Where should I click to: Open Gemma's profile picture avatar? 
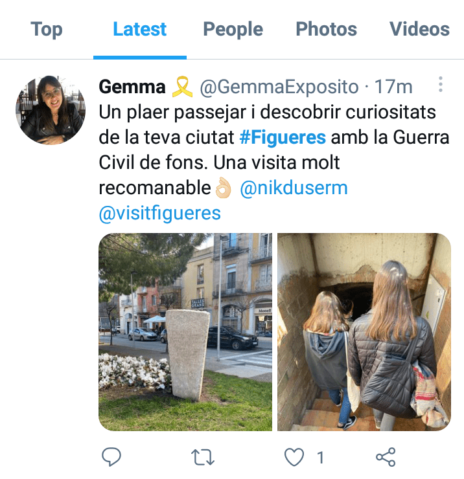(x=51, y=110)
